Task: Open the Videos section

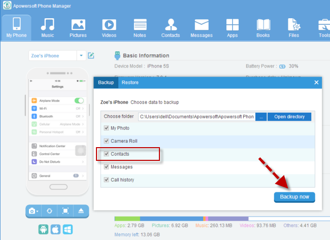Action: (109, 27)
